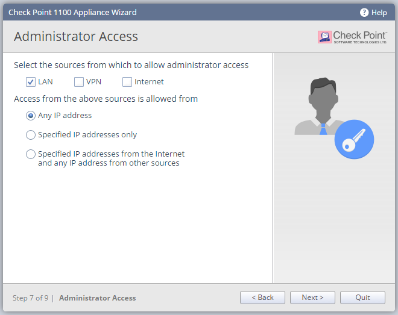Click the Help question mark icon

pyautogui.click(x=364, y=13)
